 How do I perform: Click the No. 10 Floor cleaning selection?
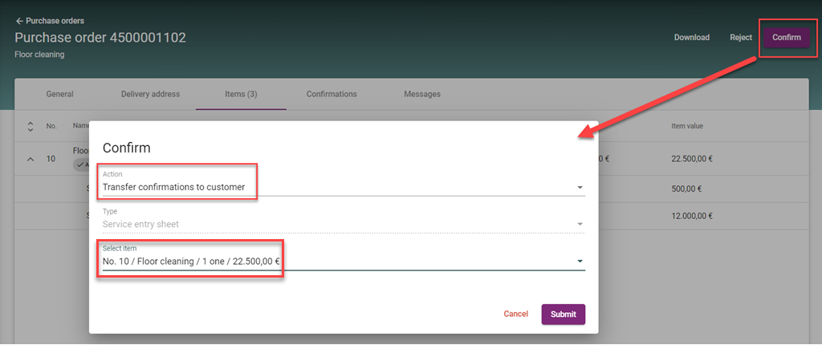click(191, 262)
